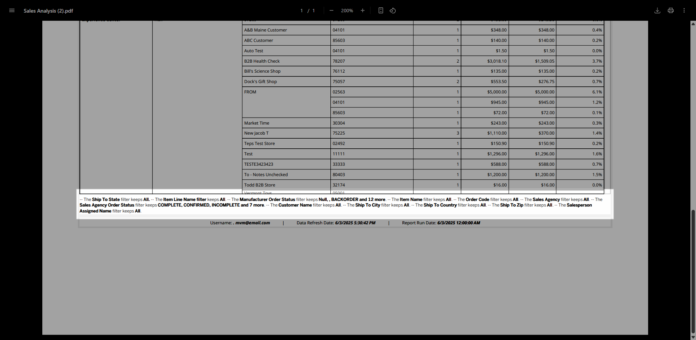Click the scroll down arrow
The image size is (696, 340).
pyautogui.click(x=693, y=337)
